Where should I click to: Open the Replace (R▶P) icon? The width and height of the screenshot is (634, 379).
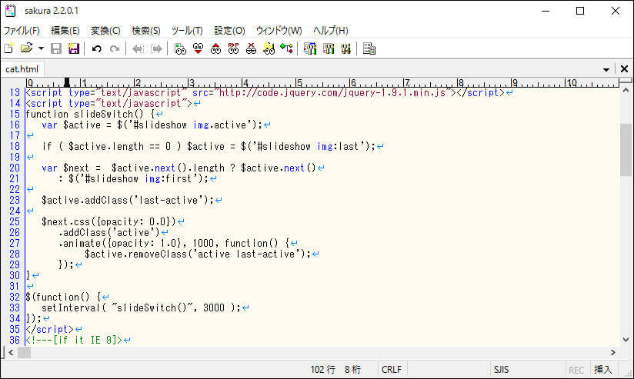pyautogui.click(x=234, y=49)
